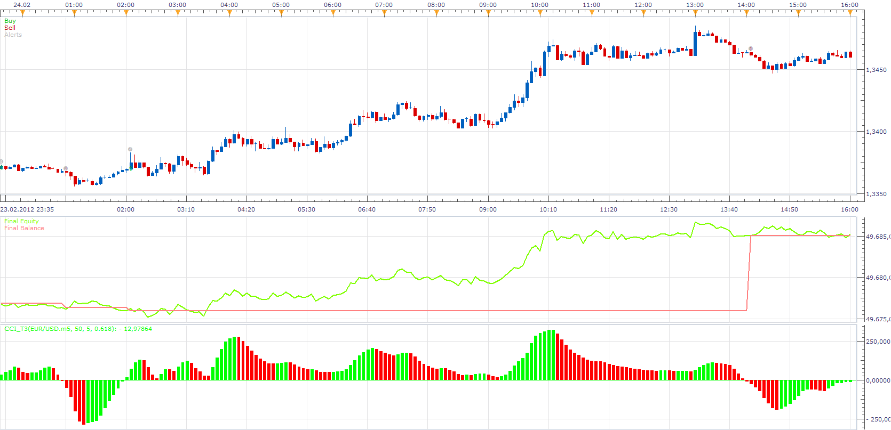Toggle the gray Alerts legend label
Screen dimensions: 891x430
[13, 35]
